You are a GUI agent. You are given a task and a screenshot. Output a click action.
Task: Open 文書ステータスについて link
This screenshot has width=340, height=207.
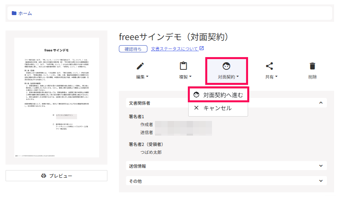point(174,49)
